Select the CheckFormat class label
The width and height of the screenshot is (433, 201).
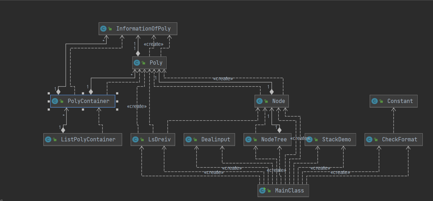tap(400, 140)
